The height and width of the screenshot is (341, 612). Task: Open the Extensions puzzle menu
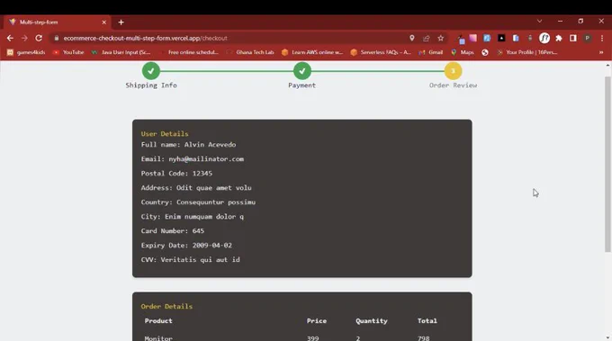(559, 38)
